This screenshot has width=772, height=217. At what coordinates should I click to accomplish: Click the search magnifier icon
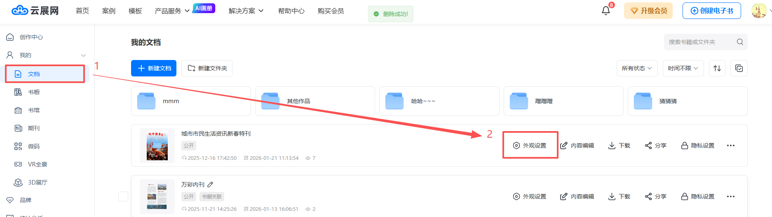tap(740, 42)
